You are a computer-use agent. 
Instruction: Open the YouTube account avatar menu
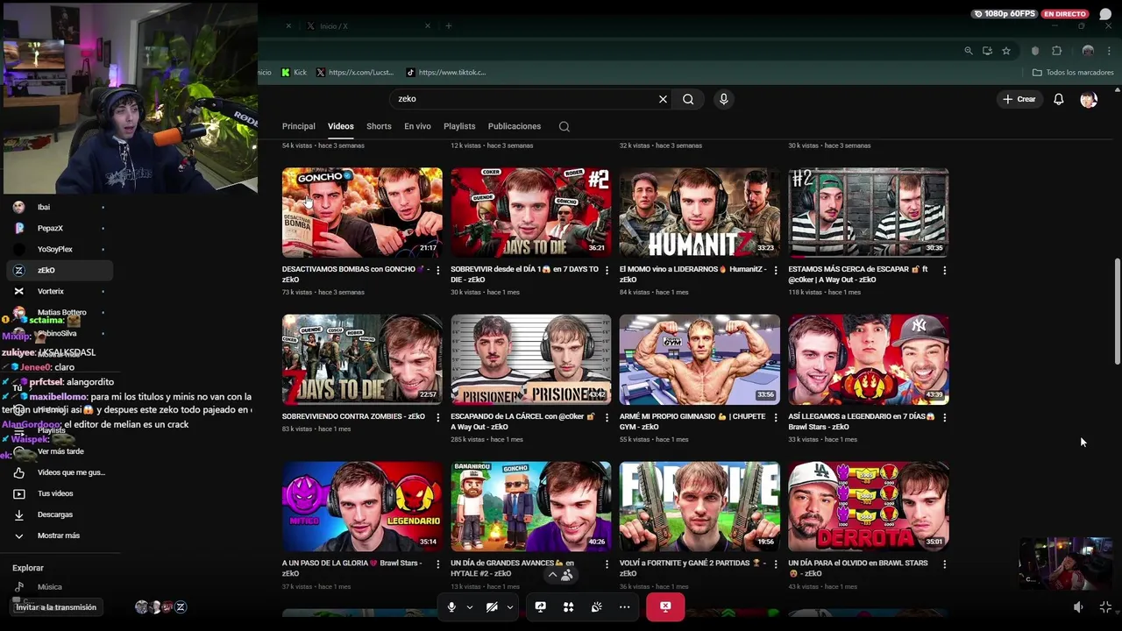[x=1089, y=99]
